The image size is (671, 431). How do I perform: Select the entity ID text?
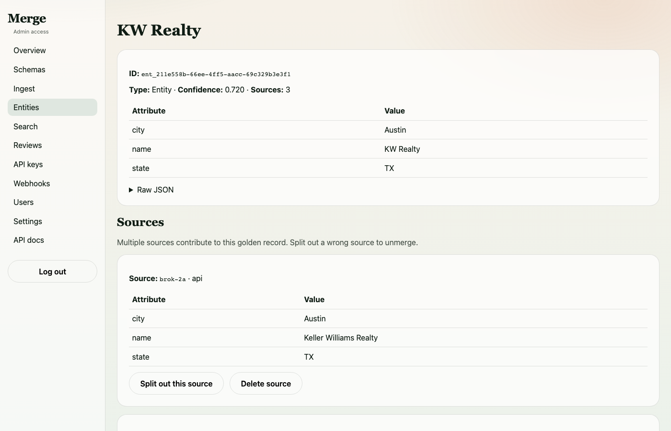(x=216, y=74)
